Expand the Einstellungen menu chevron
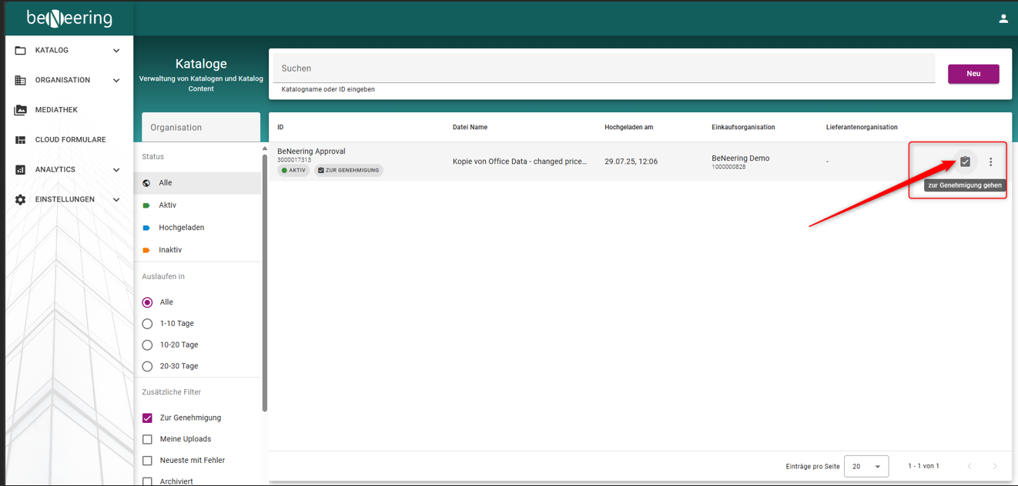Screen dimensions: 1018x486 point(116,200)
